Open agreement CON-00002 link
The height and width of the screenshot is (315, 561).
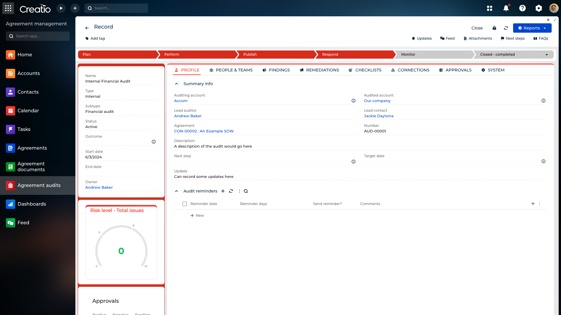[204, 131]
